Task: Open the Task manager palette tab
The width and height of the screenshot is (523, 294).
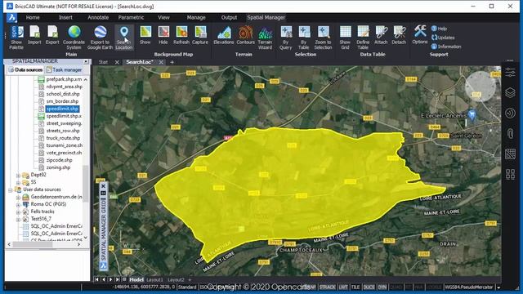Action: tap(64, 69)
